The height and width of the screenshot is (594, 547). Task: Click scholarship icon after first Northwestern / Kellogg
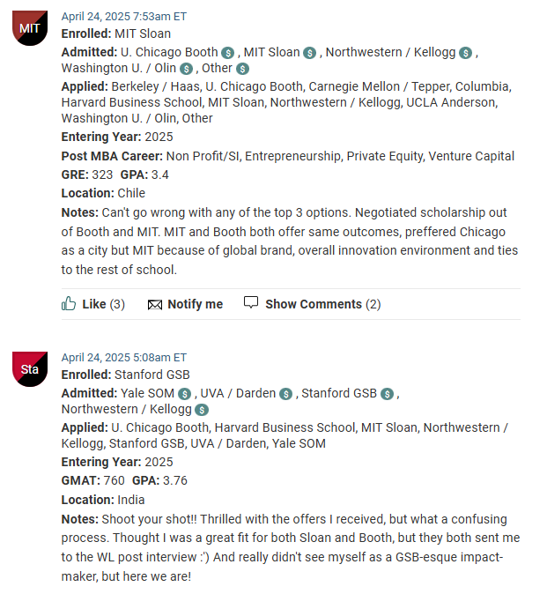[x=466, y=53]
